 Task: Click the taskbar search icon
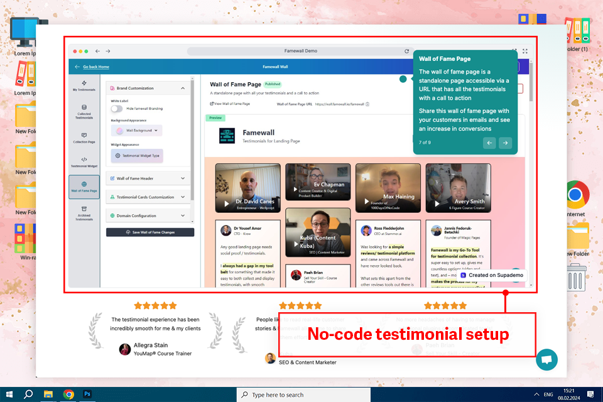point(28,394)
